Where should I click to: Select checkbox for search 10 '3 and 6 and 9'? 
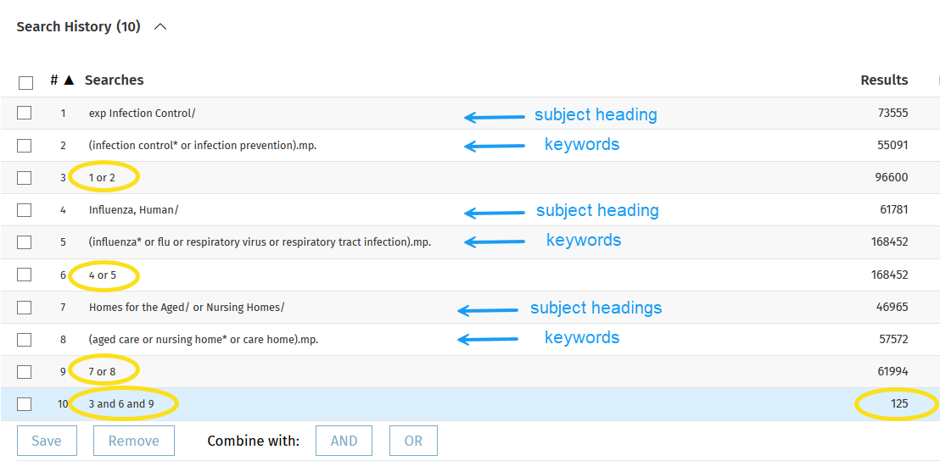[x=24, y=403]
